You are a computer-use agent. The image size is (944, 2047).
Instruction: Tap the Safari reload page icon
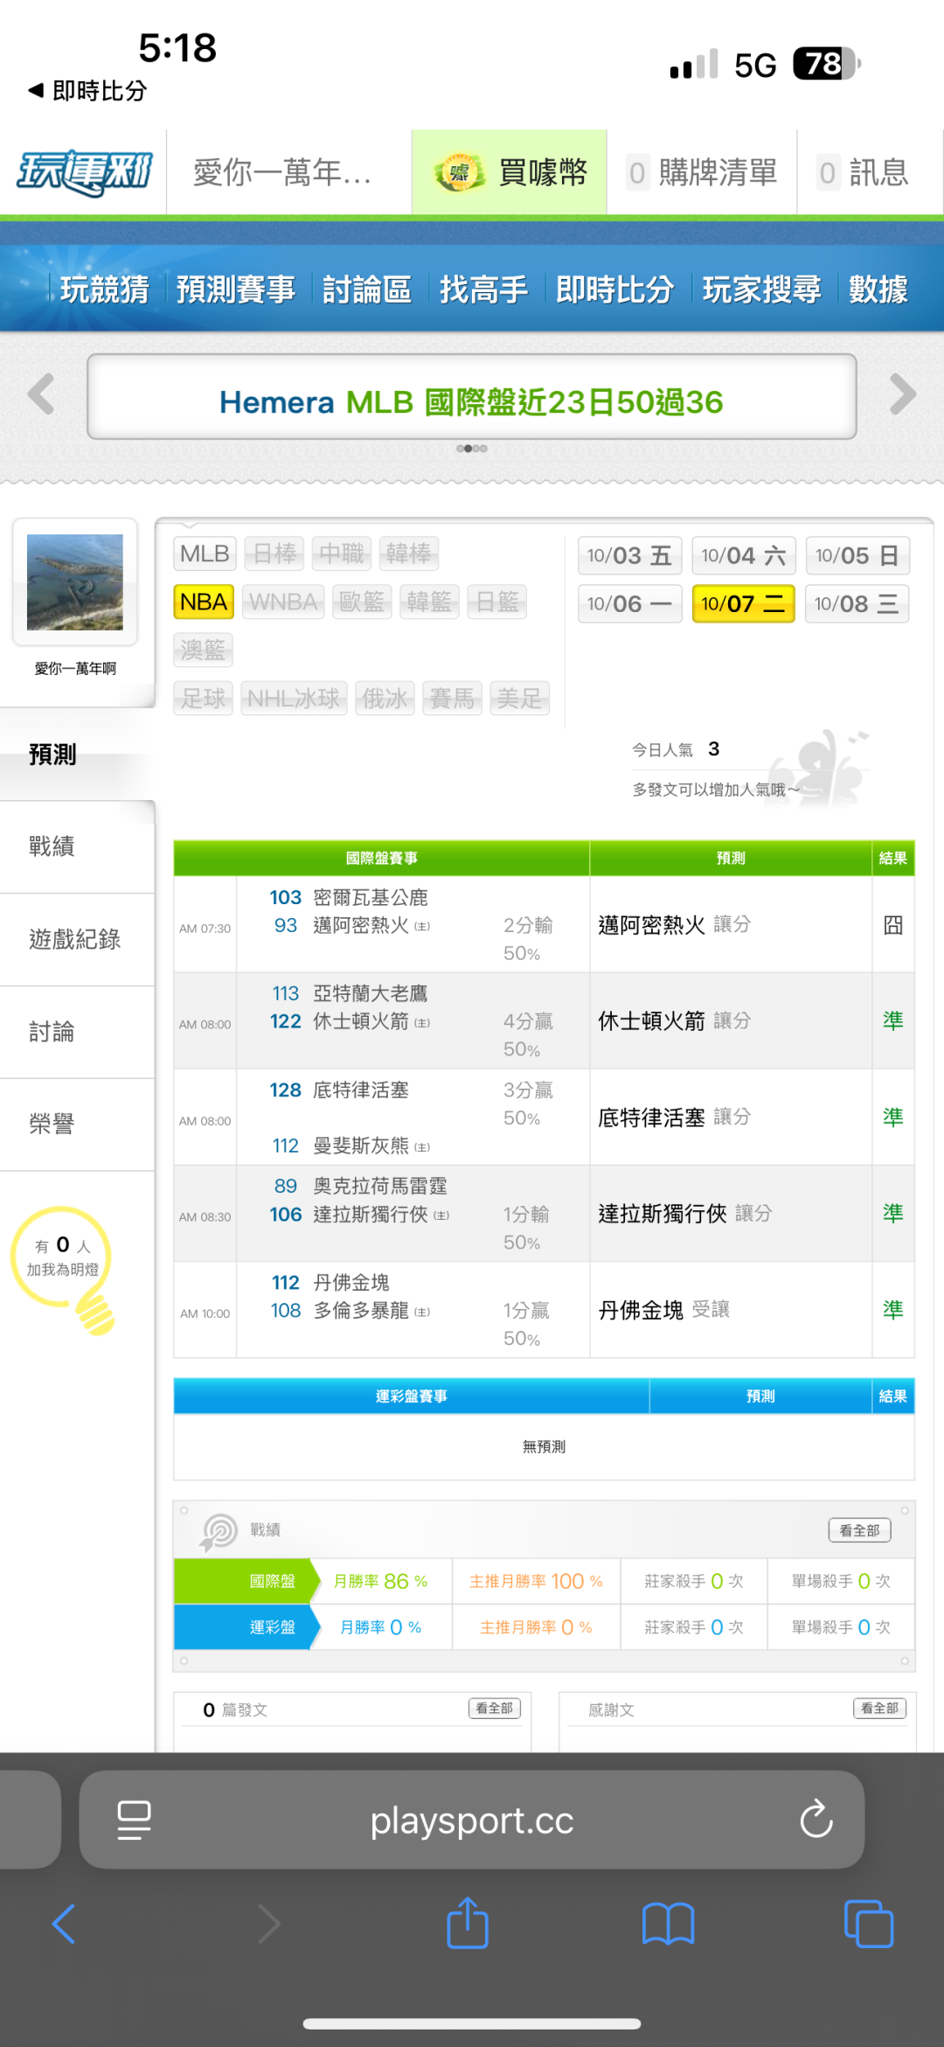point(816,1820)
